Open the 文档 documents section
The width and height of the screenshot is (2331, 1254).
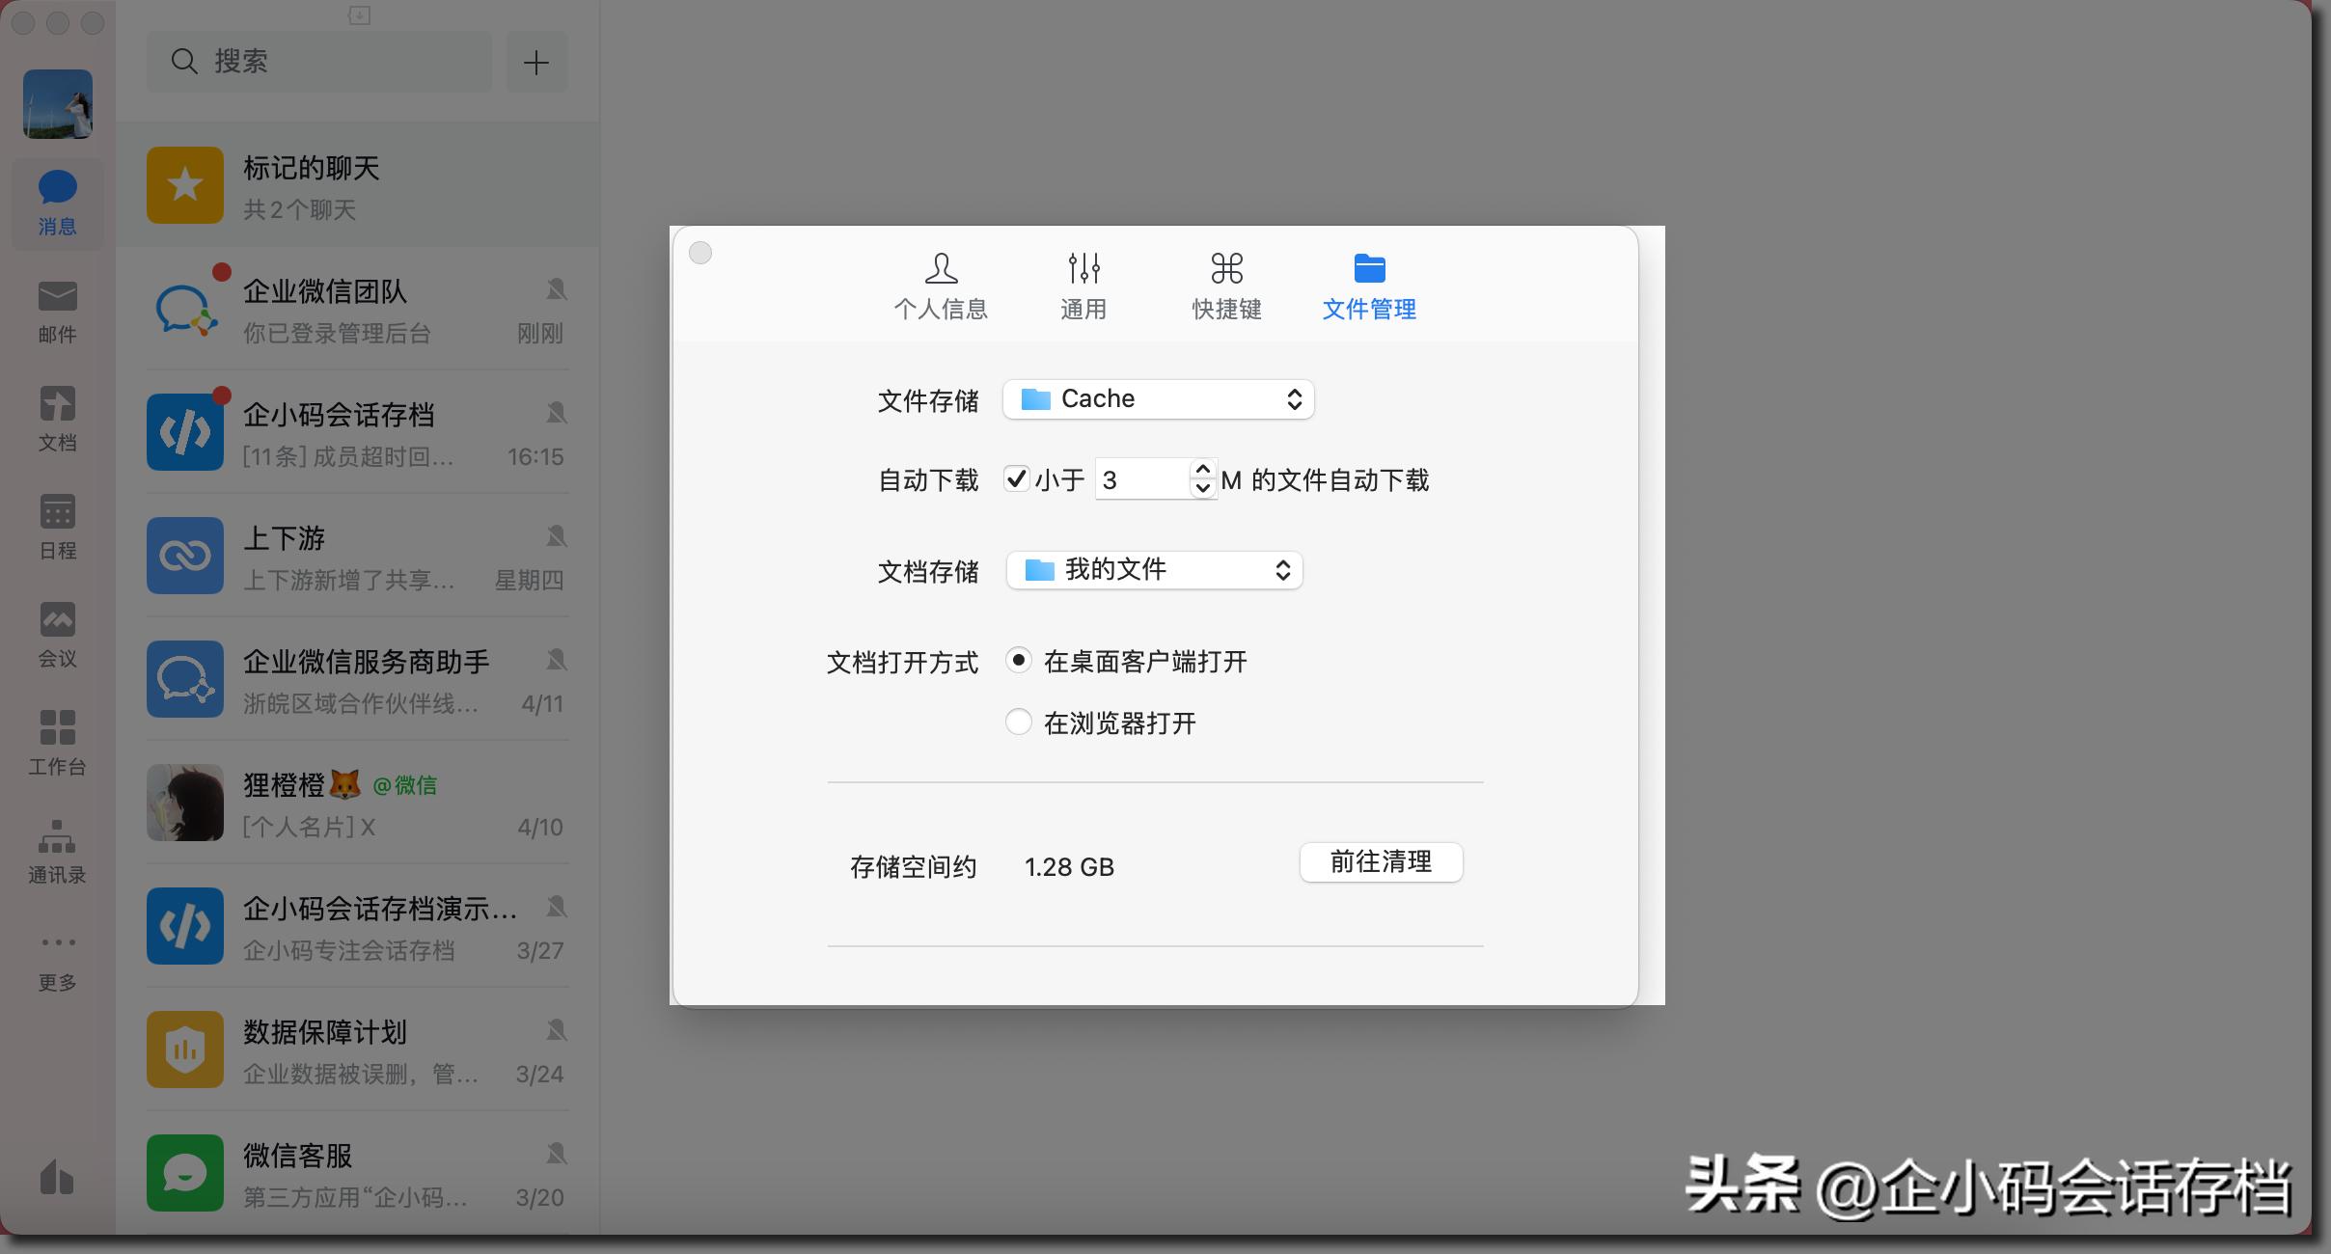point(57,419)
